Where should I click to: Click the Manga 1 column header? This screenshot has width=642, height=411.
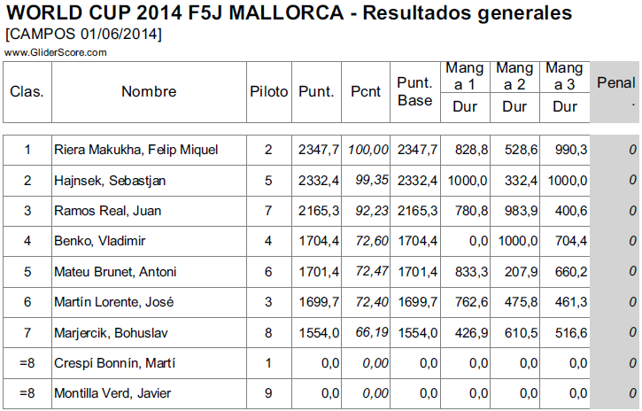click(465, 76)
